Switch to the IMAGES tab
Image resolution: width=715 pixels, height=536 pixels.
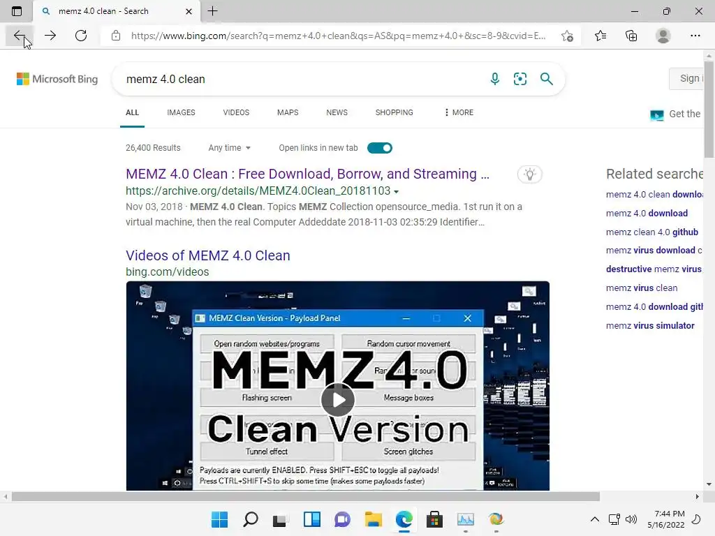pyautogui.click(x=181, y=112)
